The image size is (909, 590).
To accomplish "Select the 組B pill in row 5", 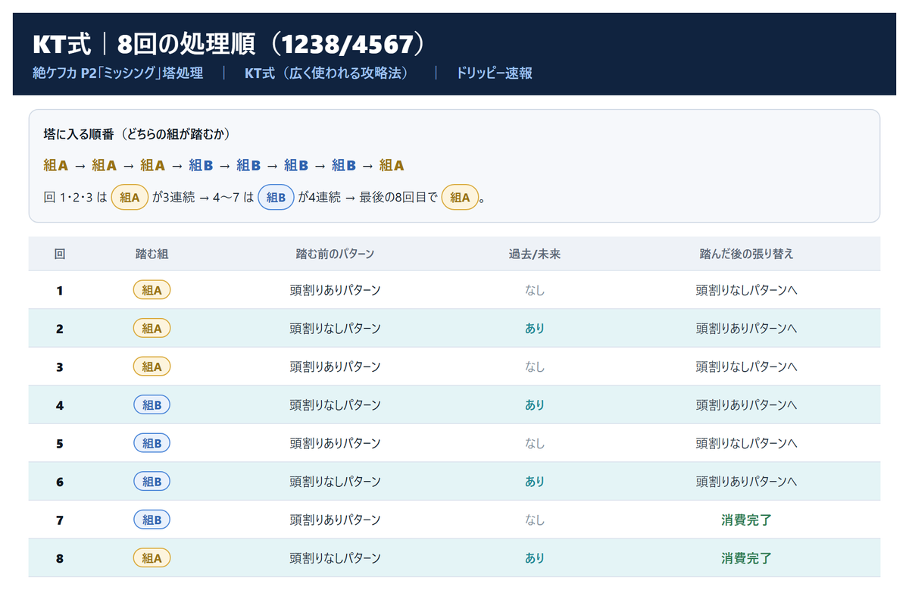I will click(x=151, y=444).
